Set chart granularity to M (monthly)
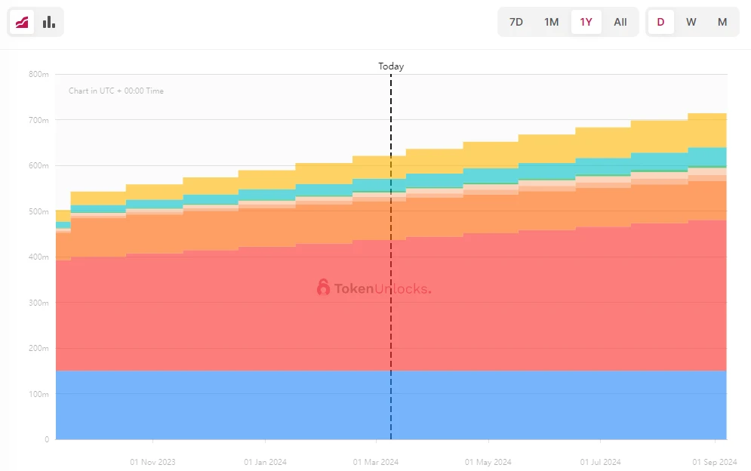 pyautogui.click(x=722, y=22)
